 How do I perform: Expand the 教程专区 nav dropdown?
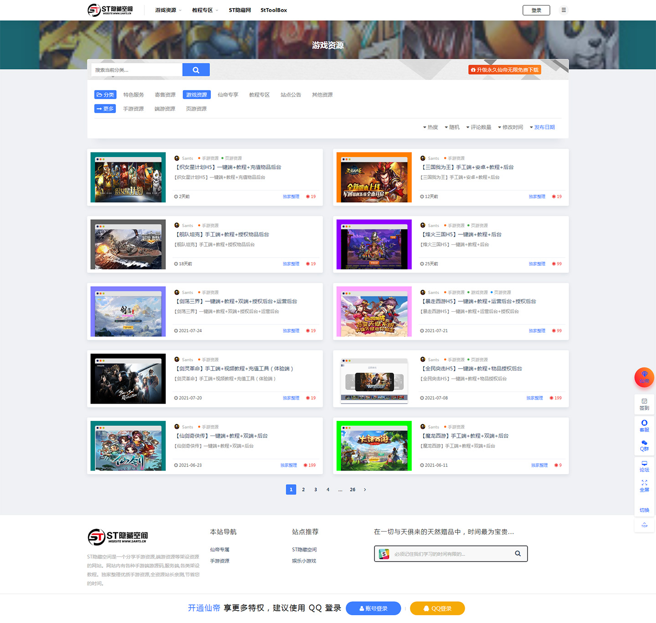[x=205, y=10]
